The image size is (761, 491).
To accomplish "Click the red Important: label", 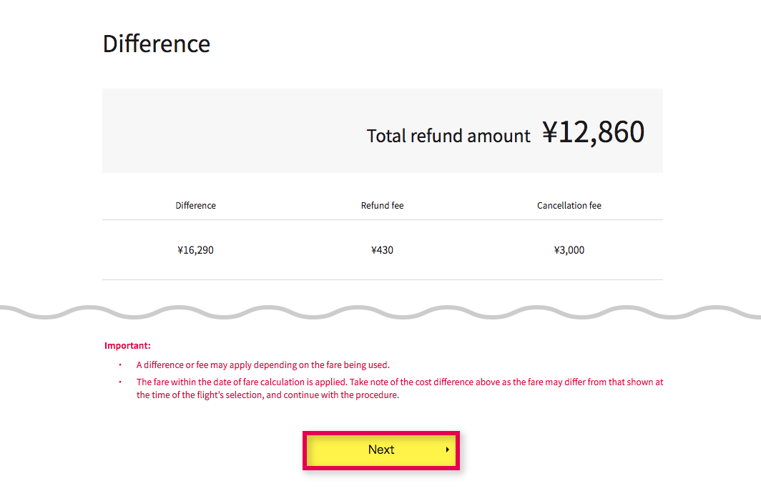I will (127, 345).
